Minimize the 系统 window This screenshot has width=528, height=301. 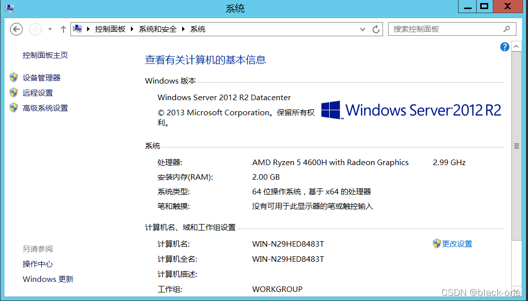tap(468, 7)
